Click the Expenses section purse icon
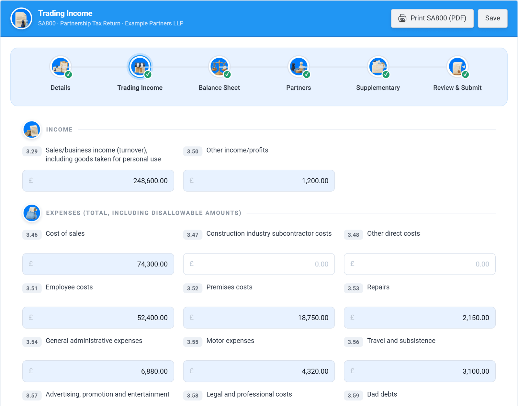This screenshot has height=406, width=518. coord(32,213)
